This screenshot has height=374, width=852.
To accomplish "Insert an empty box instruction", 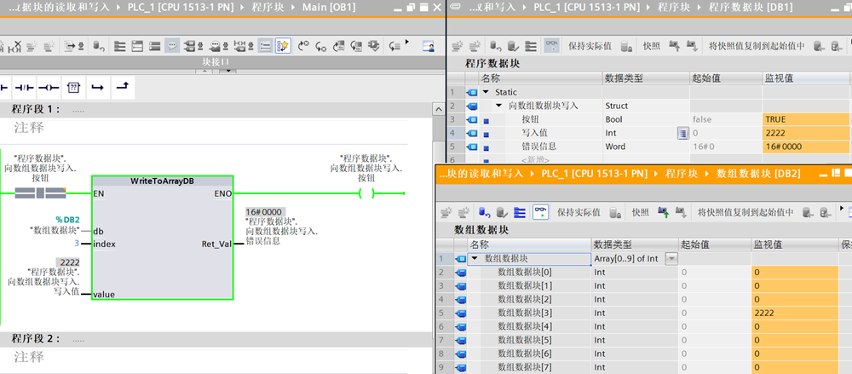I will 73,87.
